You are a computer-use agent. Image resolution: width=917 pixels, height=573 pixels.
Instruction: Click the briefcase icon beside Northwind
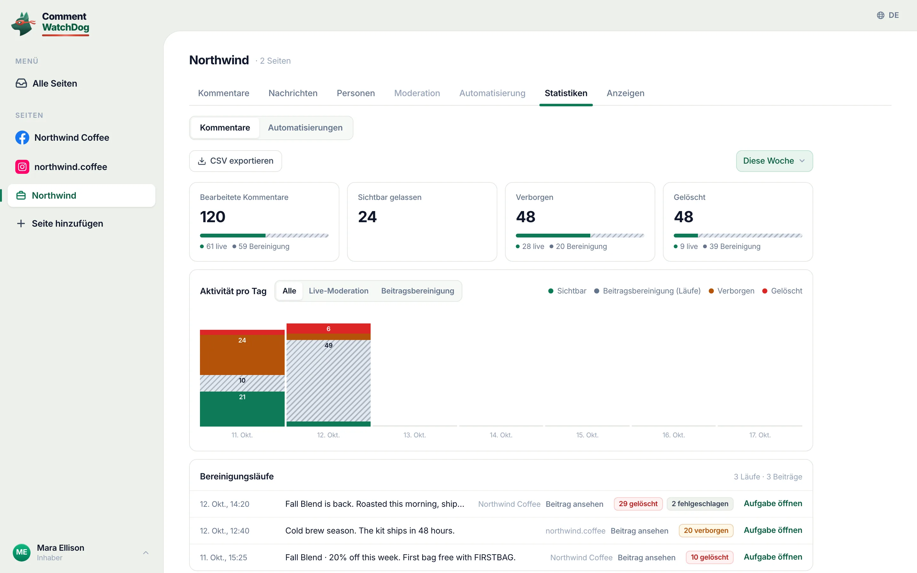[x=21, y=195]
